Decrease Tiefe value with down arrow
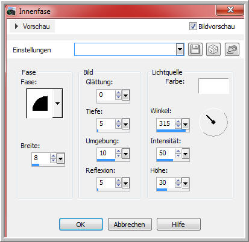The height and width of the screenshot is (242, 249). coord(118,126)
